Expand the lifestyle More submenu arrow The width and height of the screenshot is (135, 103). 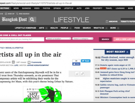[x=118, y=28]
